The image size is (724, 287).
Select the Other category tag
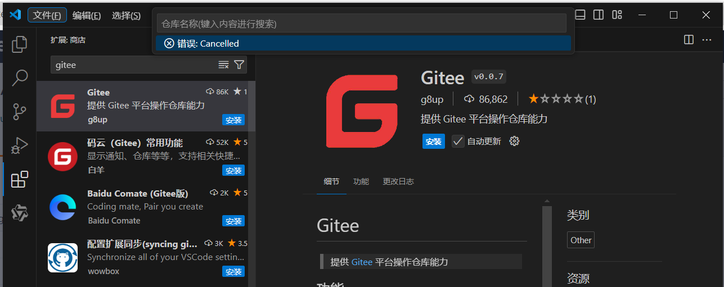coord(581,240)
